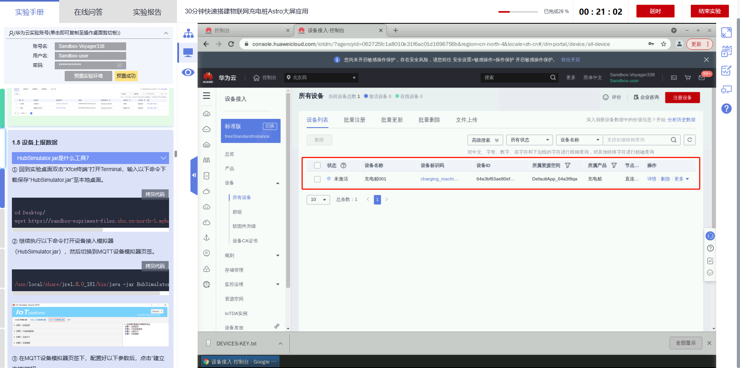Open the 更多 actions dropdown for 充电桩001
The height and width of the screenshot is (368, 740).
point(682,179)
